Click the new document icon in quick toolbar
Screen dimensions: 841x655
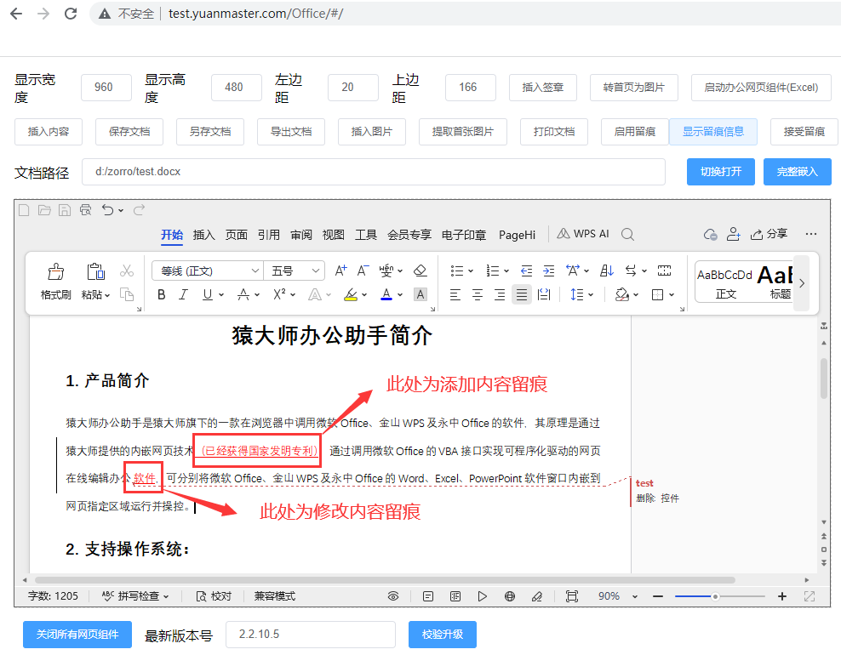(24, 210)
